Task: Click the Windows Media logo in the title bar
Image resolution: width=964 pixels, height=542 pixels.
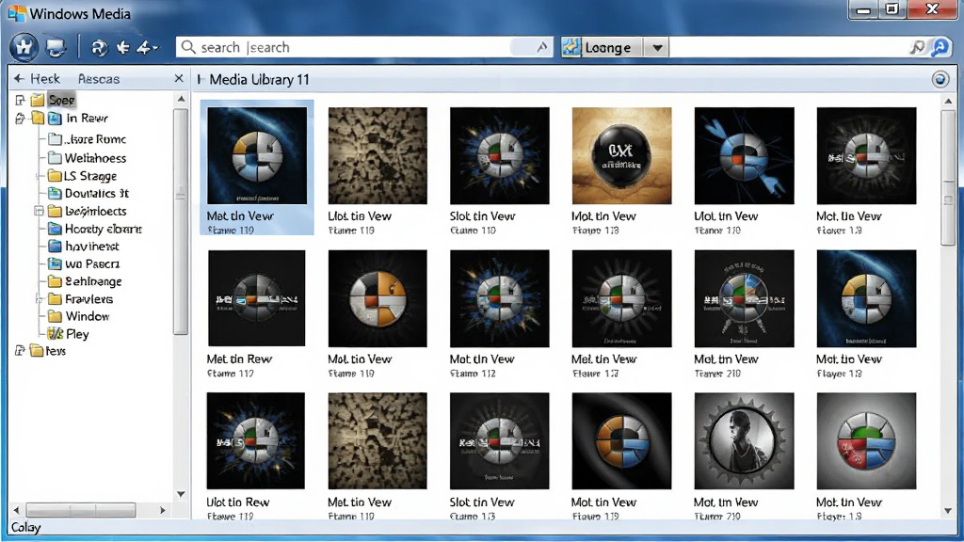Action: coord(17,13)
